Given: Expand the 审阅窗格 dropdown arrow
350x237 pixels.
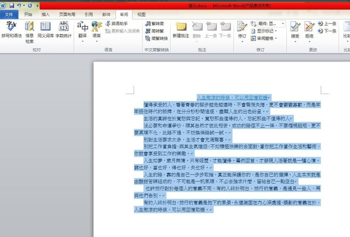Looking at the screenshot, I should point(276,39).
